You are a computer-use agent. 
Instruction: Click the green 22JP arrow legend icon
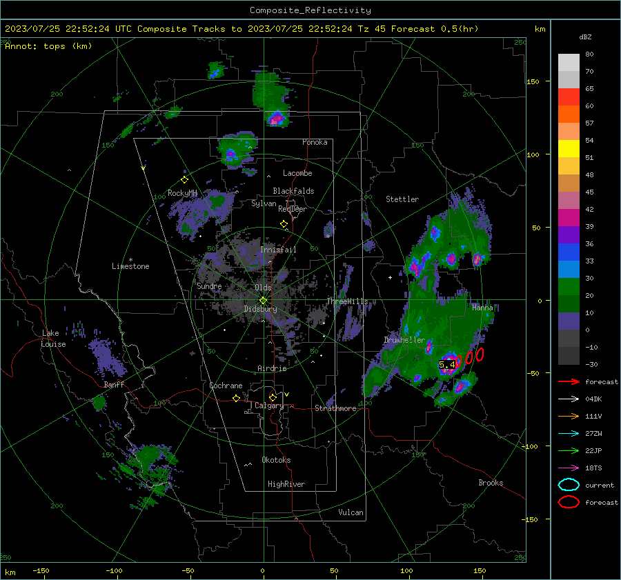click(x=569, y=450)
